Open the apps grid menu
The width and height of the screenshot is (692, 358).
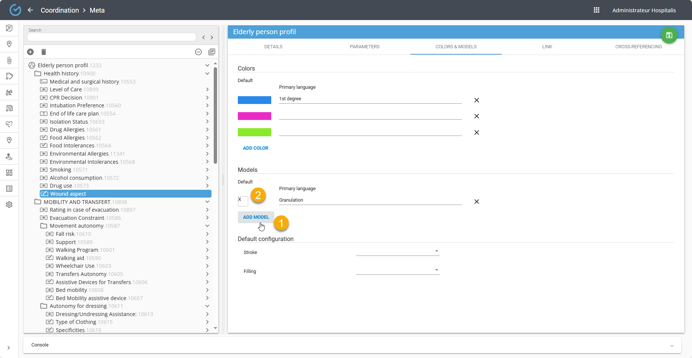point(596,10)
